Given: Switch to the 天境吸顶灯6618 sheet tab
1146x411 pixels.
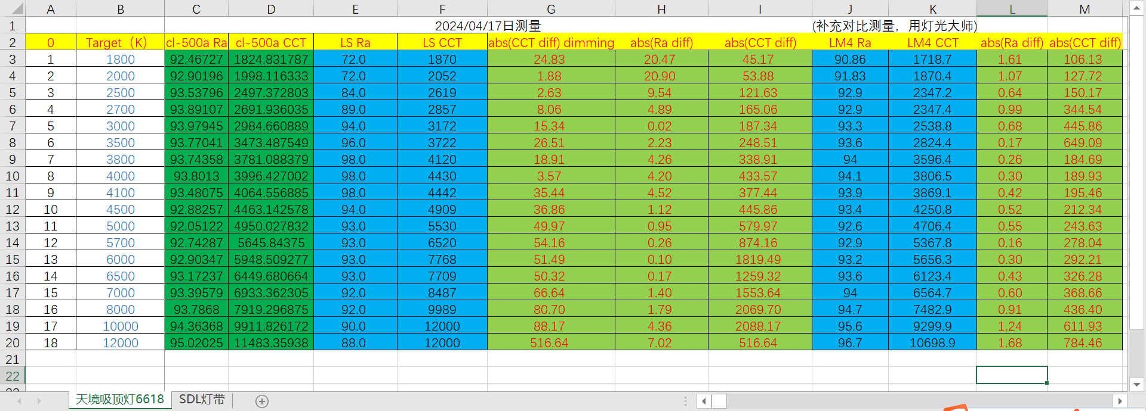Looking at the screenshot, I should [119, 400].
